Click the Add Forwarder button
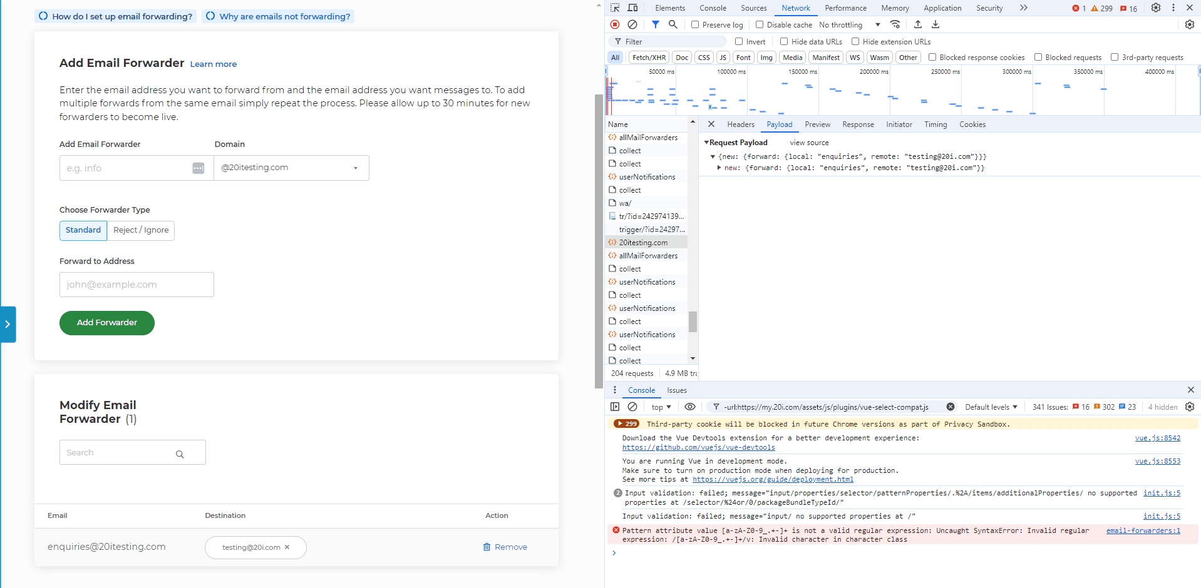This screenshot has height=588, width=1201. (x=107, y=323)
